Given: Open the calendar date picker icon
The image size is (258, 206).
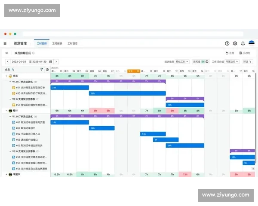Looking at the screenshot, I should 51,62.
